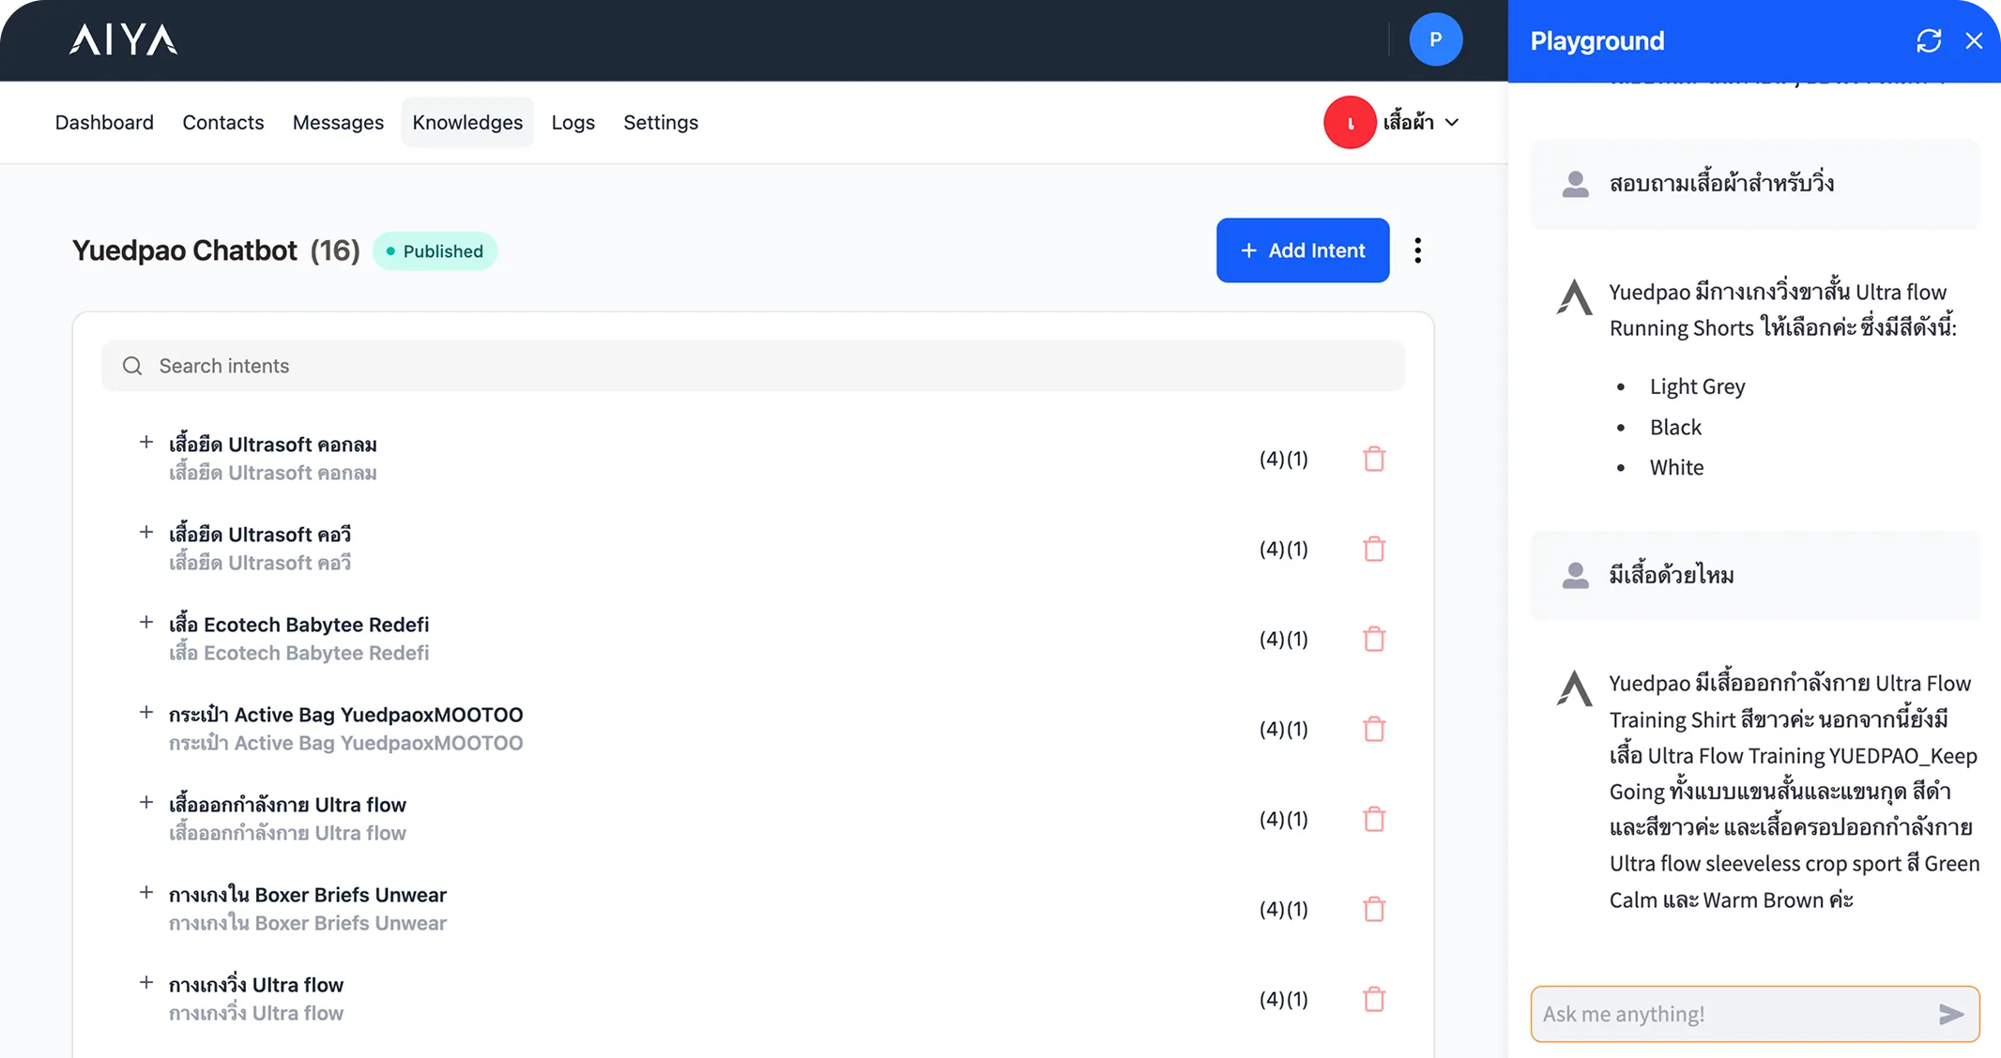The width and height of the screenshot is (2001, 1058).
Task: Close the Playground panel
Action: pos(1975,40)
